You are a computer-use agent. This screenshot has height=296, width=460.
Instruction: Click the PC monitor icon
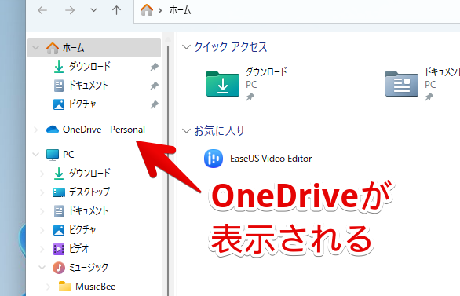pos(53,155)
